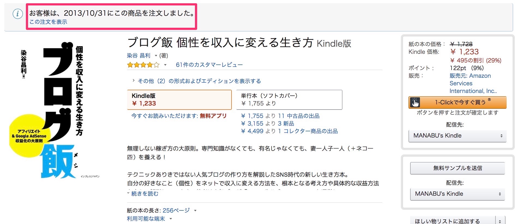The width and height of the screenshot is (517, 224).
Task: Open the 配信先 MANABU's Kindle dropdown under 1-Click
Action: pyautogui.click(x=457, y=135)
